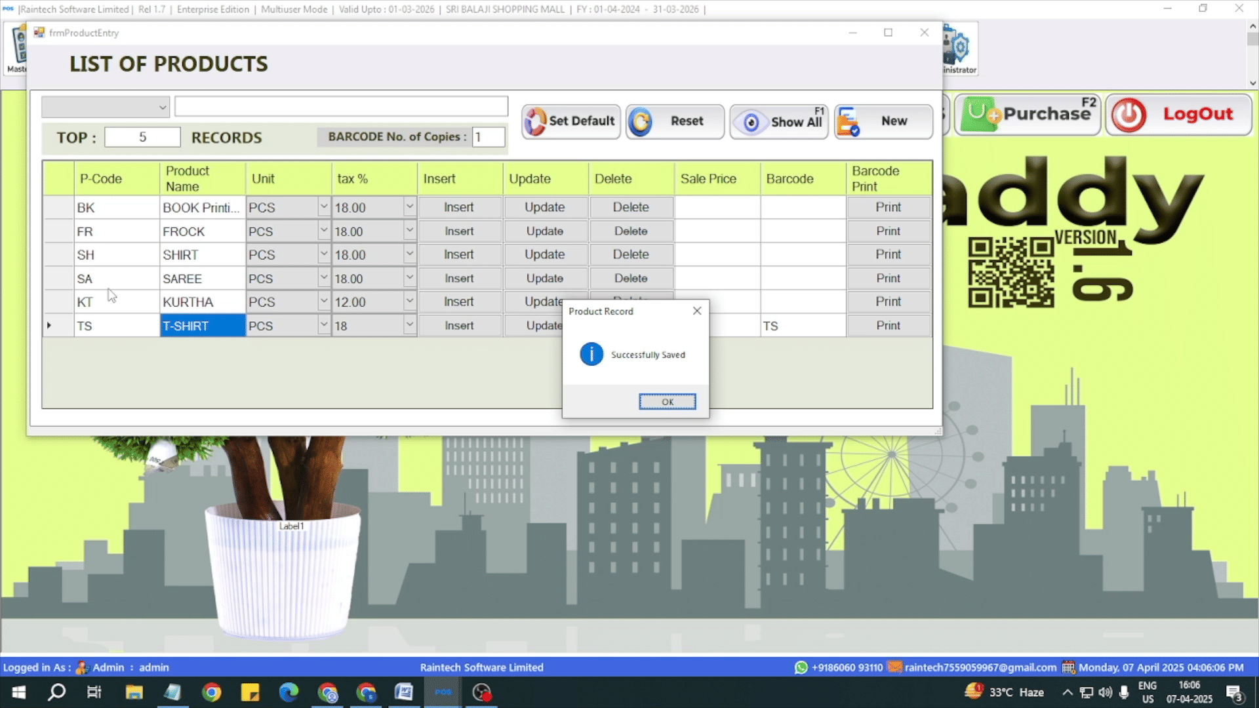Open the search filter combo box
The image size is (1259, 708).
pyautogui.click(x=105, y=107)
